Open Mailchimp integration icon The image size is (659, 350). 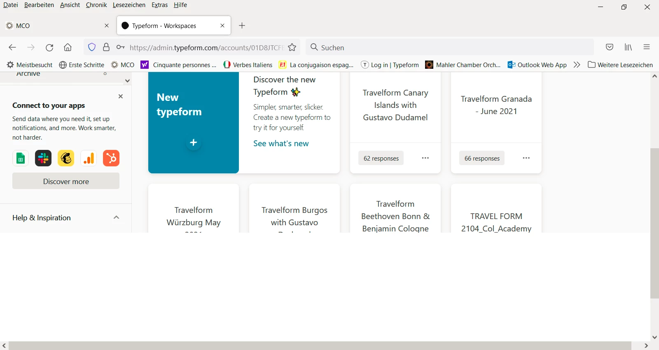[66, 158]
